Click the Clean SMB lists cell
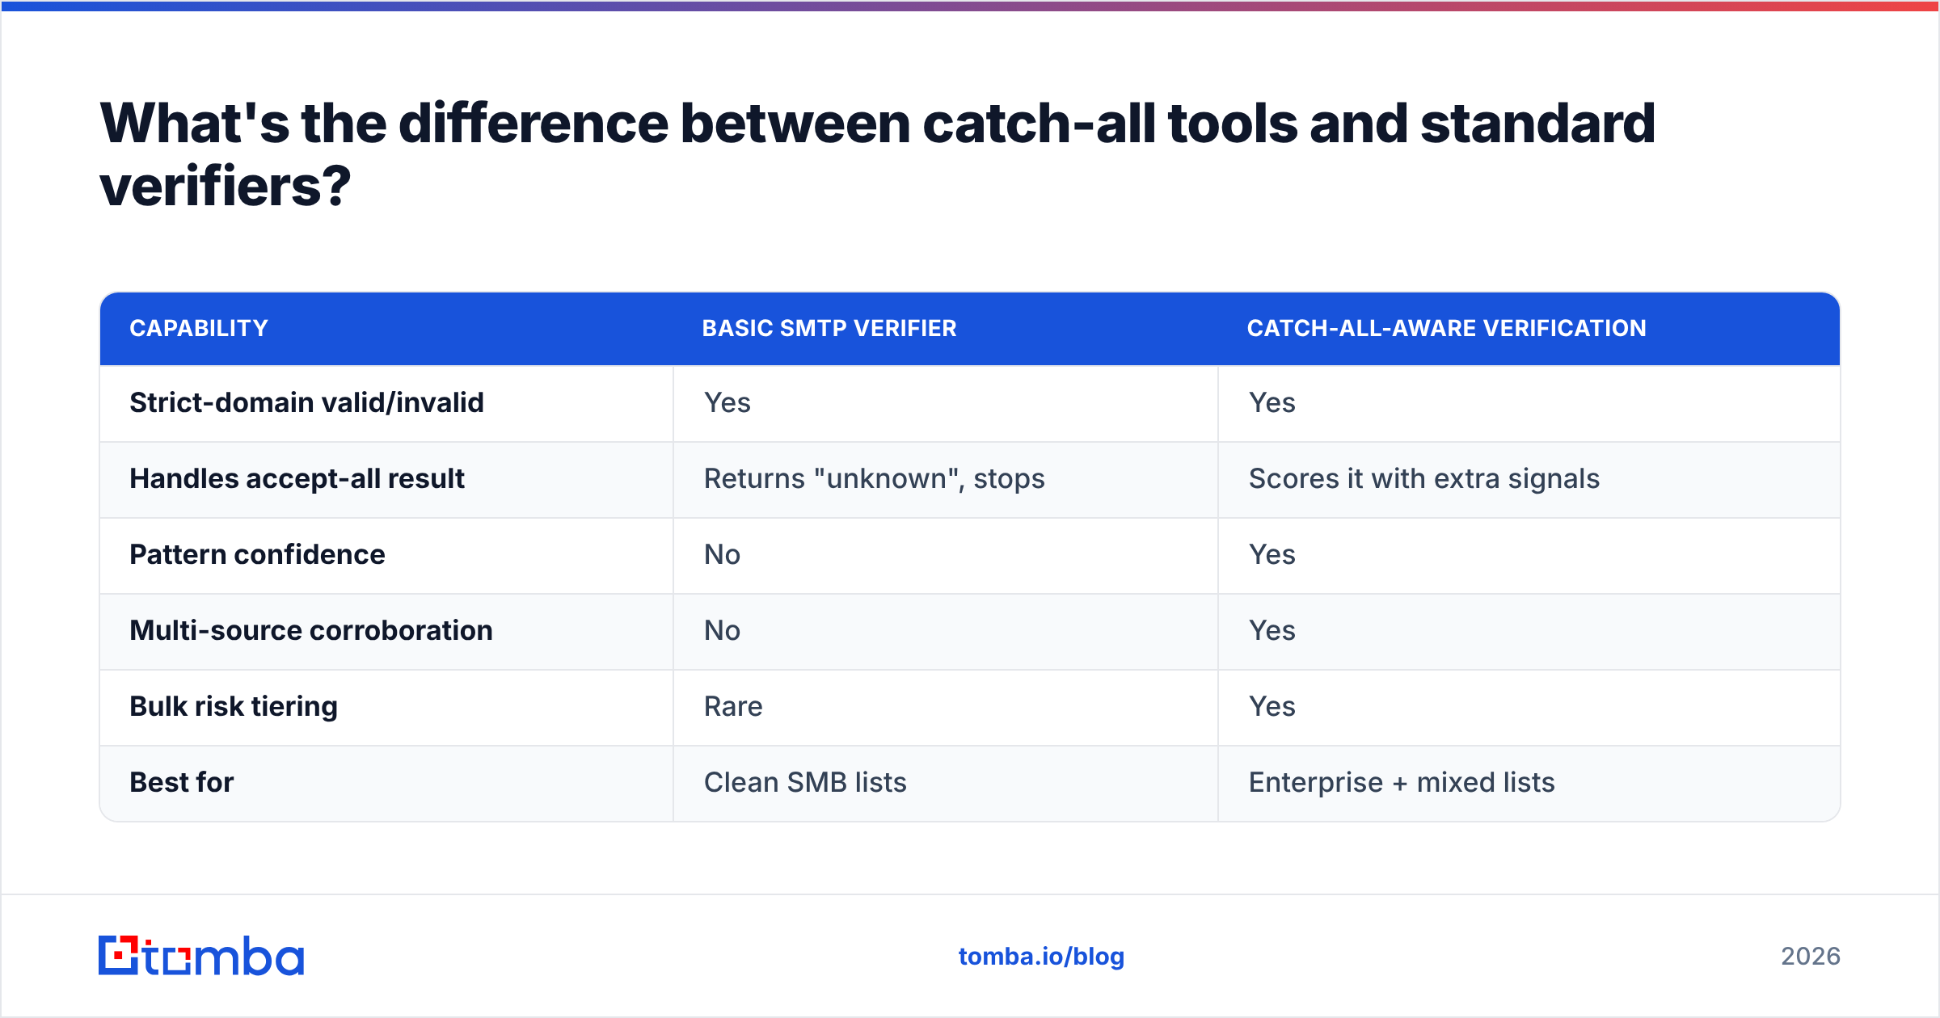The width and height of the screenshot is (1940, 1018). tap(805, 782)
